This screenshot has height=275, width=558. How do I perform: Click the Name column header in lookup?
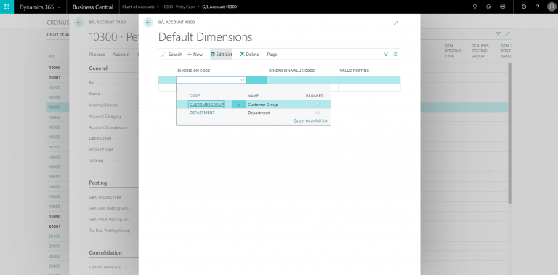(253, 96)
